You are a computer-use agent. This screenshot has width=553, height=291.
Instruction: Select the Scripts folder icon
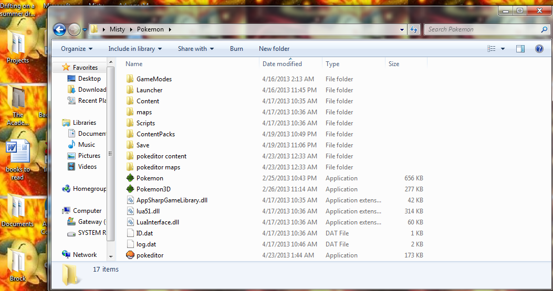(x=130, y=123)
